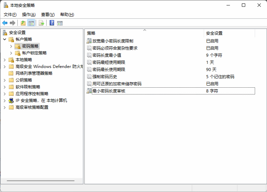Open the 操作(A) menu
This screenshot has width=267, height=192.
(x=29, y=15)
